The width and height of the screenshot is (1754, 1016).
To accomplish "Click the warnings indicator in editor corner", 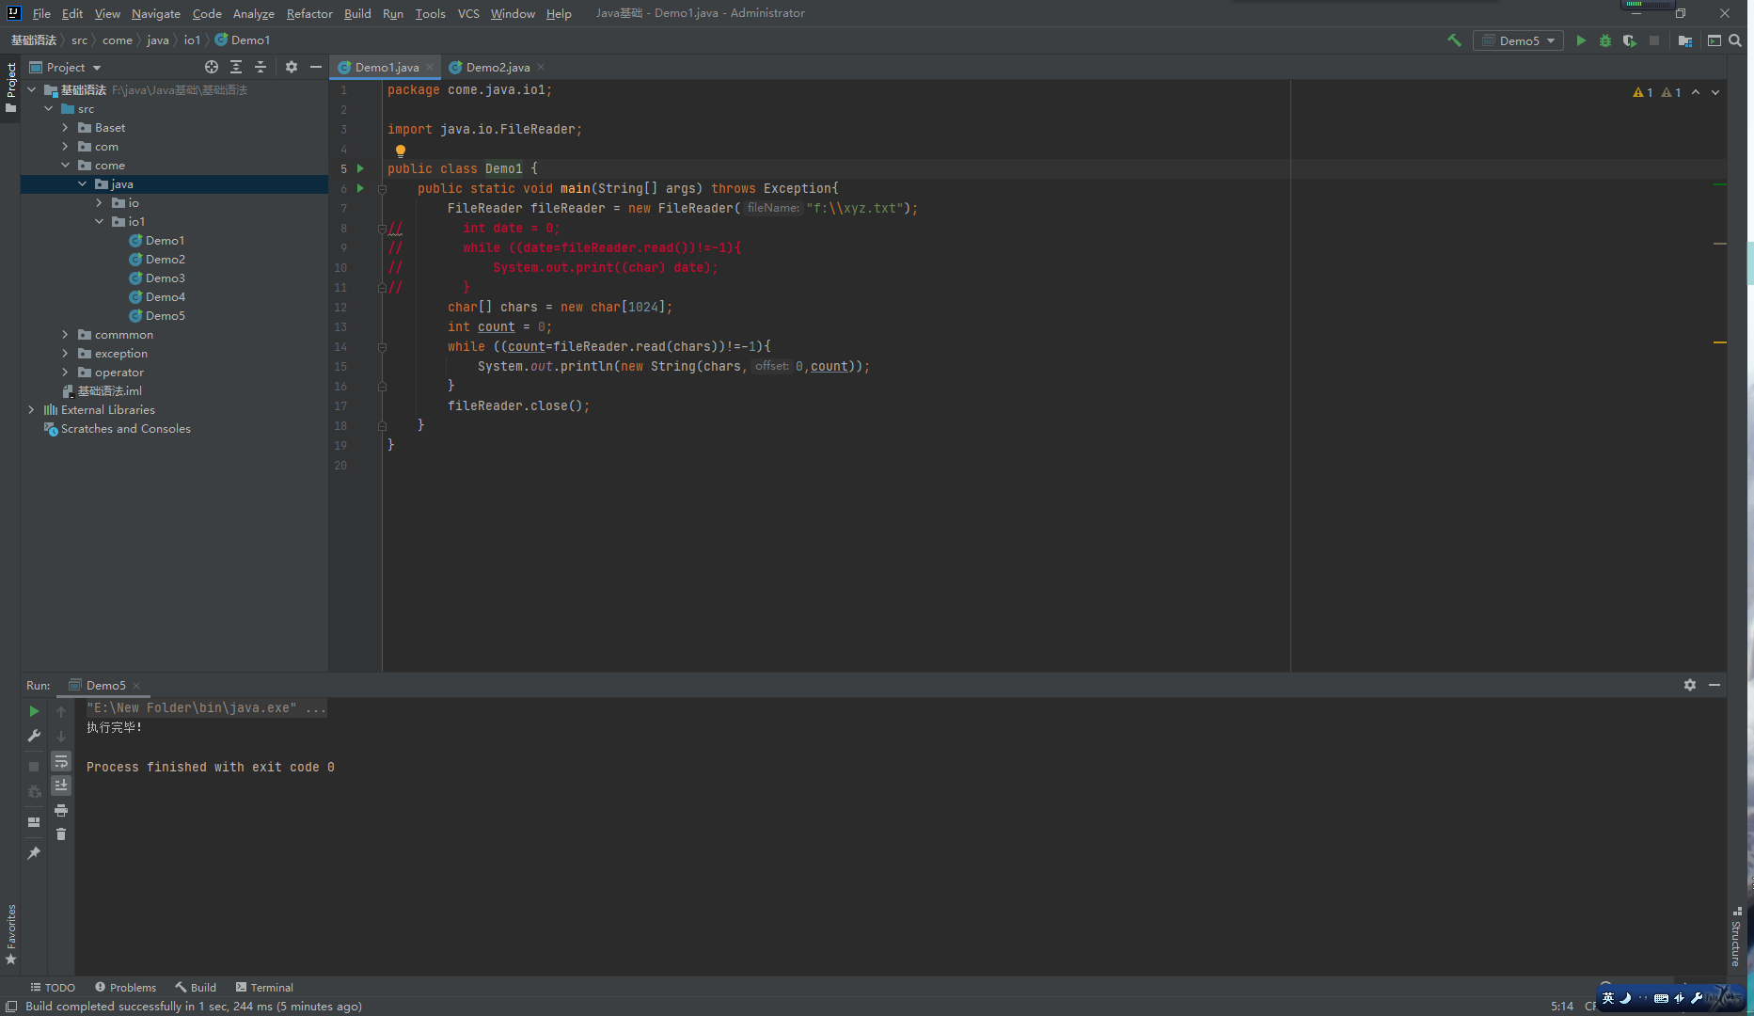I will [1657, 92].
